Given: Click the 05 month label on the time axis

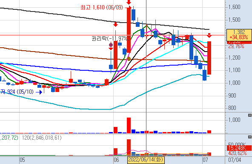Looking at the screenshot, I should [x=22, y=160].
